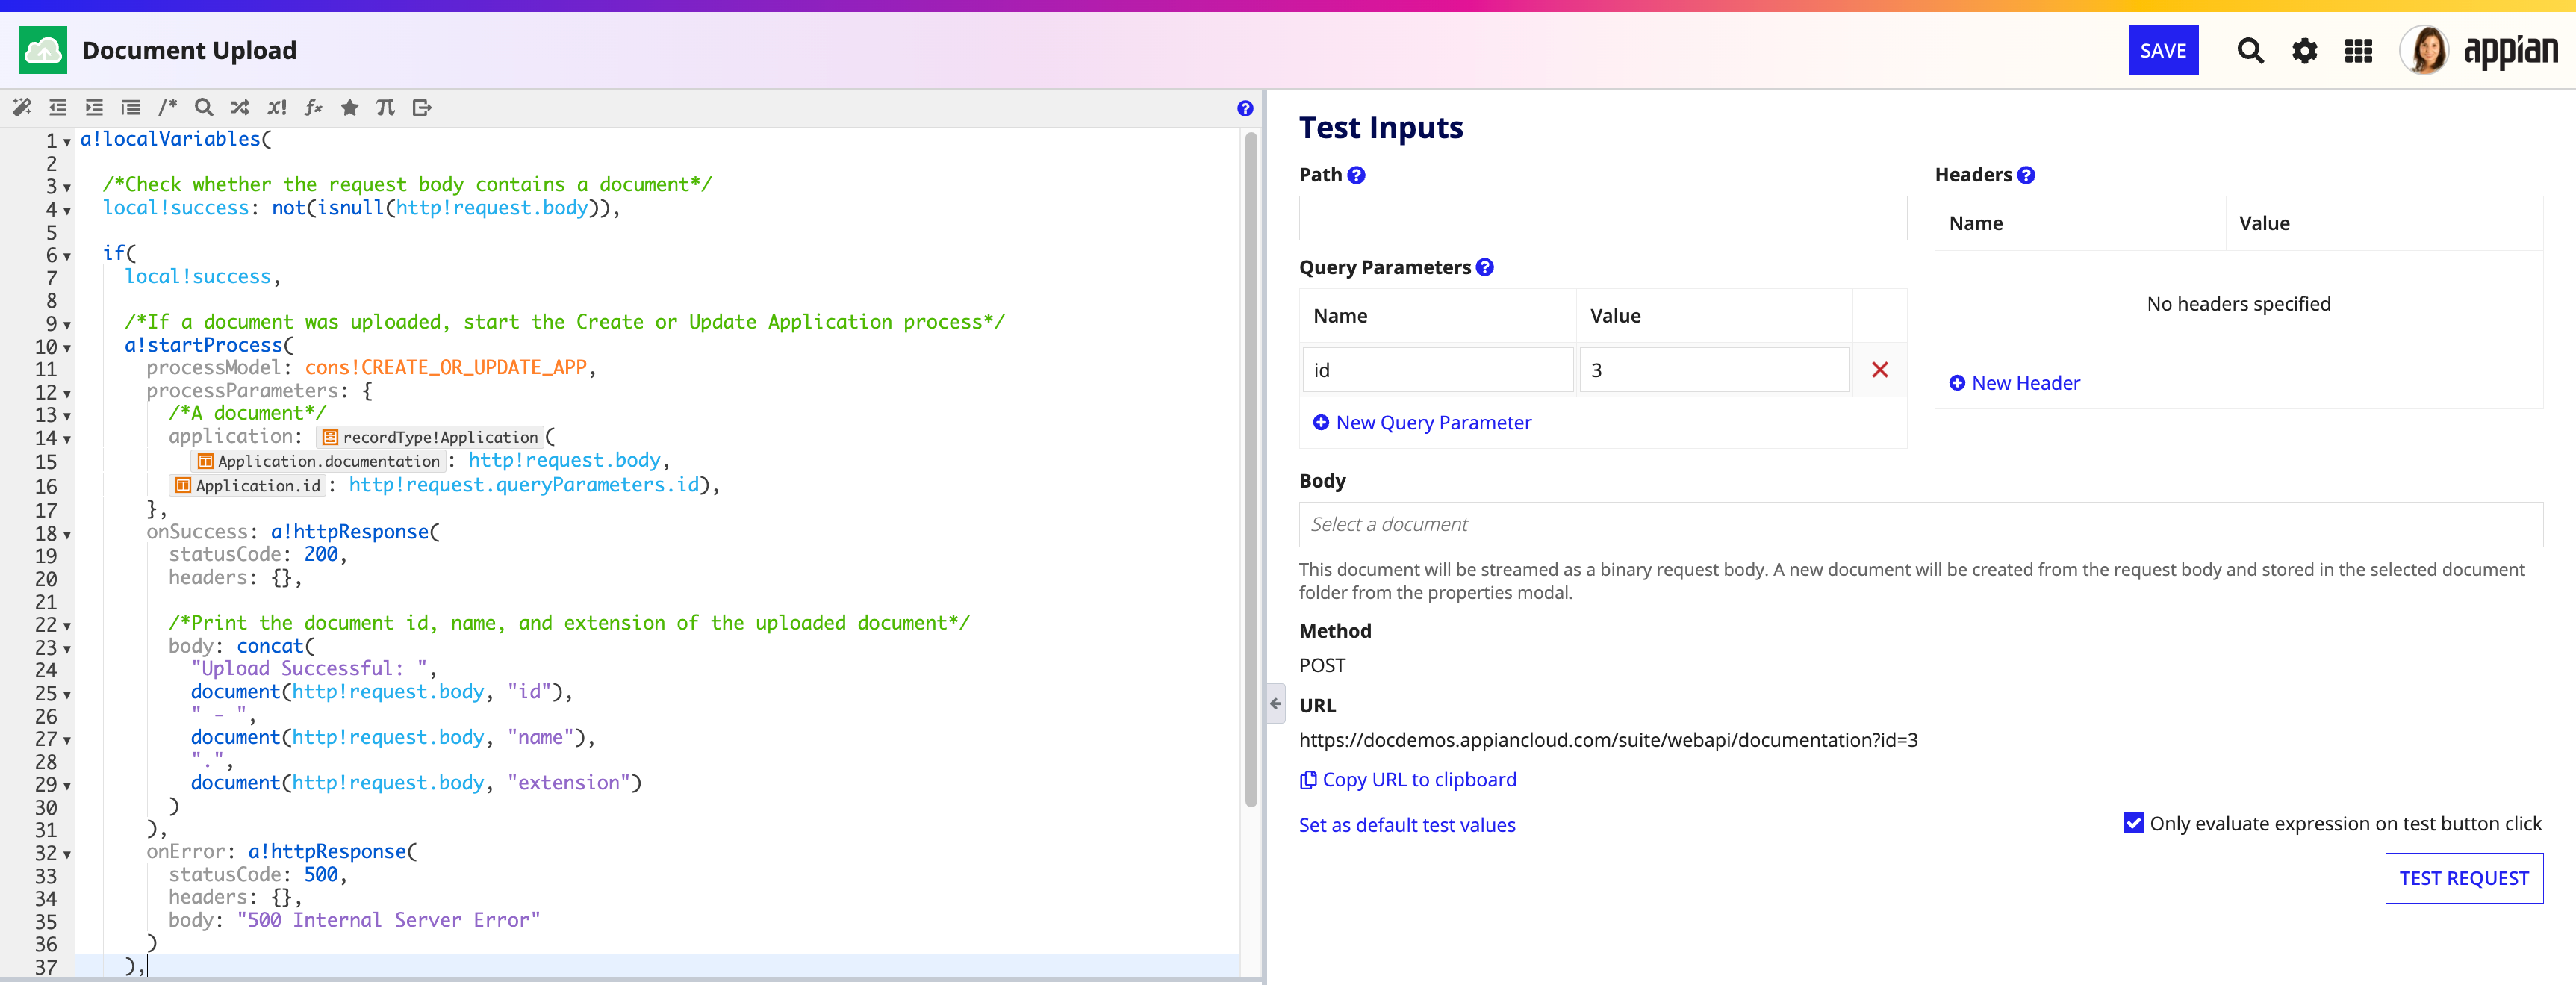Collapse the test inputs pane arrow
Viewport: 2576px width, 985px height.
coord(1275,704)
